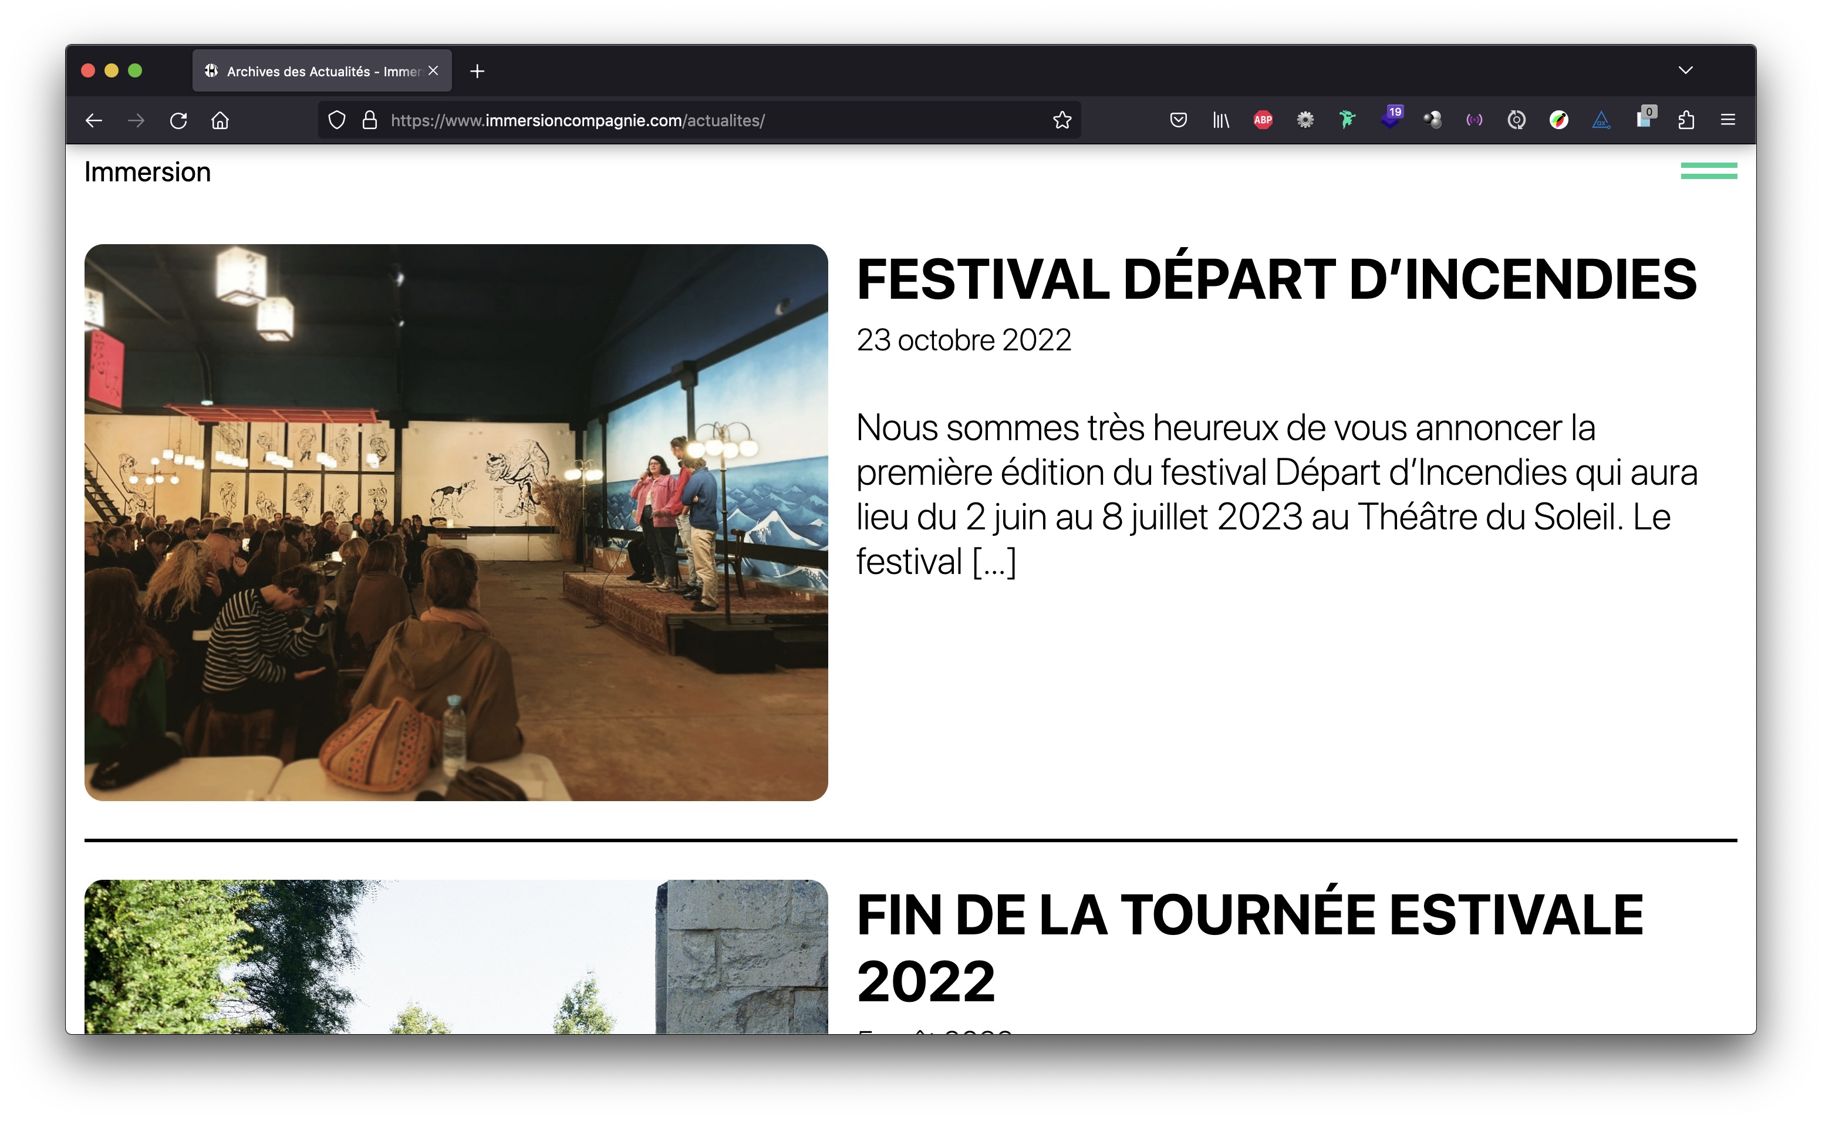The image size is (1822, 1121).
Task: Open the green bird extension
Action: pos(1348,120)
